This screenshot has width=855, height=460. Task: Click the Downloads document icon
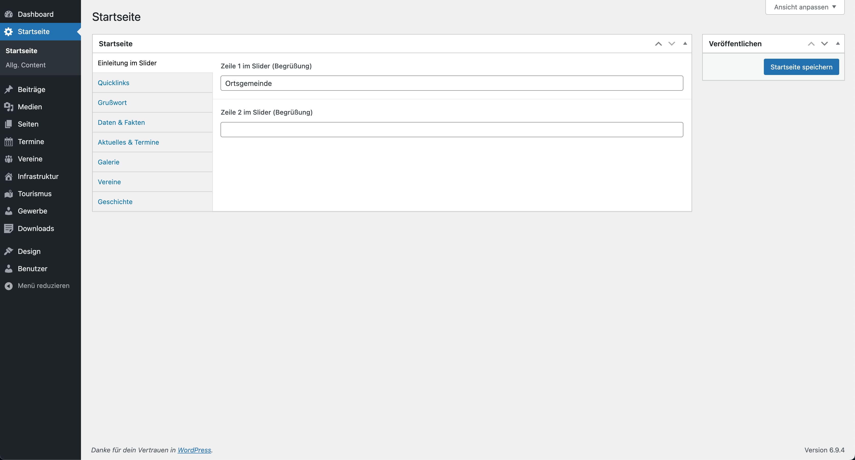point(9,228)
